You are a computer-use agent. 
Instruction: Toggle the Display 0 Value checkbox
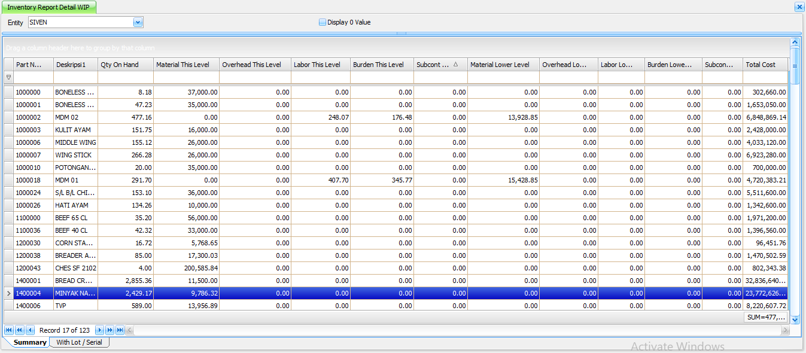tap(323, 22)
